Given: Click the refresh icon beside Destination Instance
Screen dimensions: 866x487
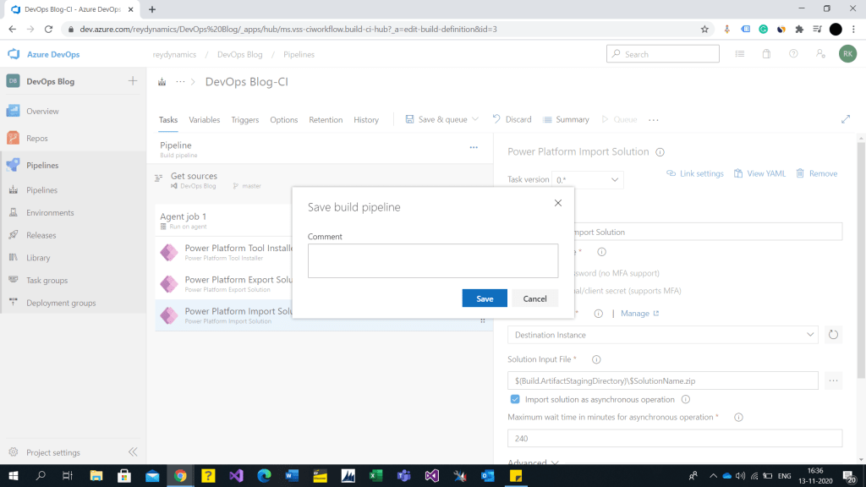Looking at the screenshot, I should [x=833, y=335].
